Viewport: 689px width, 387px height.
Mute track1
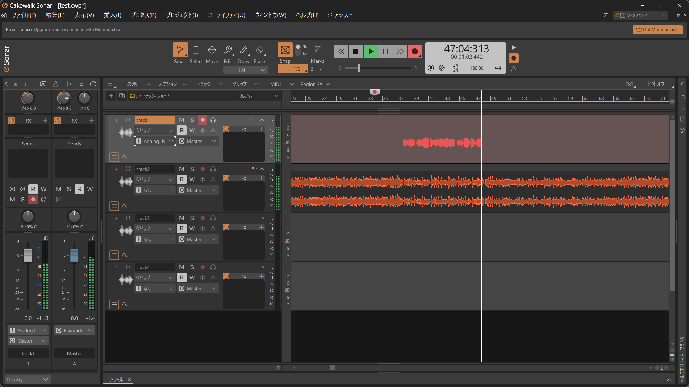(x=182, y=120)
